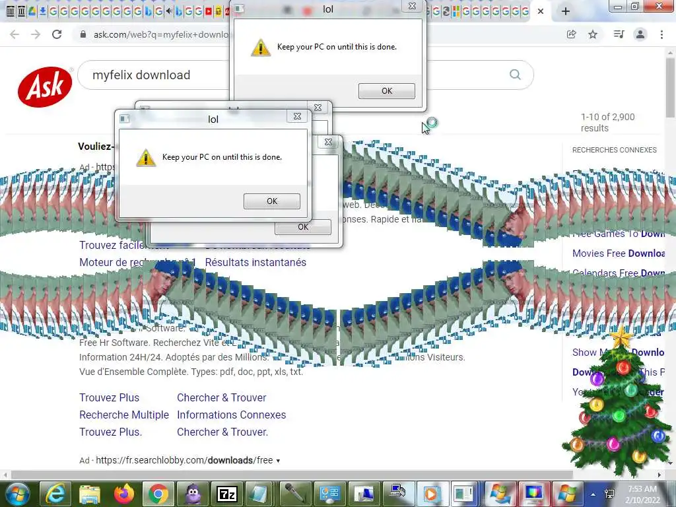
Task: Bookmark this page with the star icon
Action: click(x=593, y=34)
